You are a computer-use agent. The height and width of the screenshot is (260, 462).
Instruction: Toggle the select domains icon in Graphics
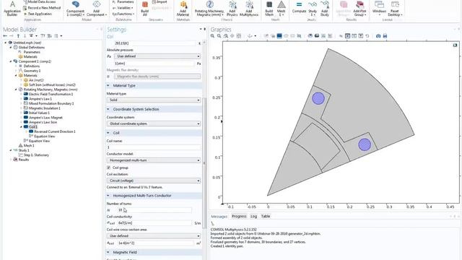[x=279, y=36]
